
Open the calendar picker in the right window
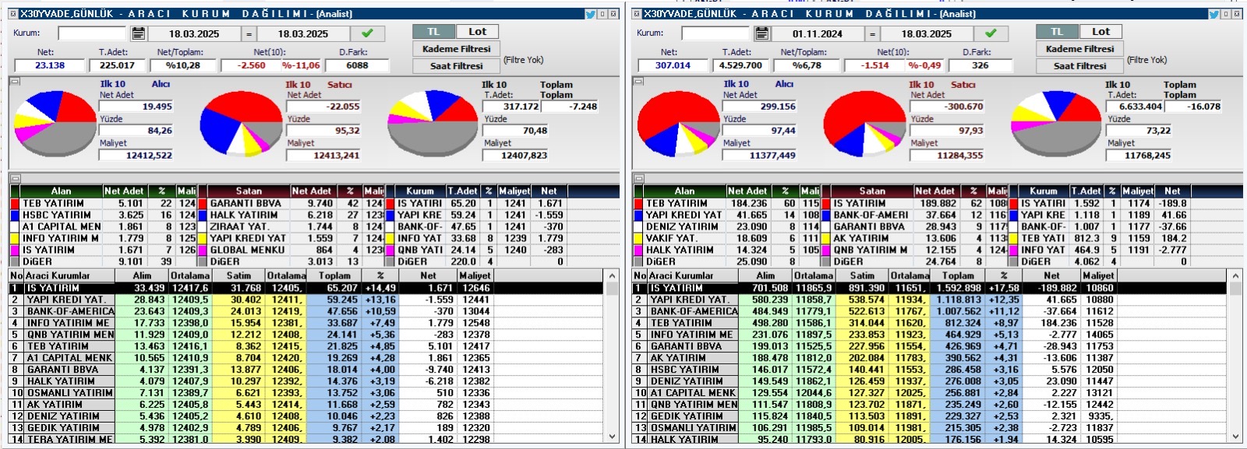(x=761, y=33)
